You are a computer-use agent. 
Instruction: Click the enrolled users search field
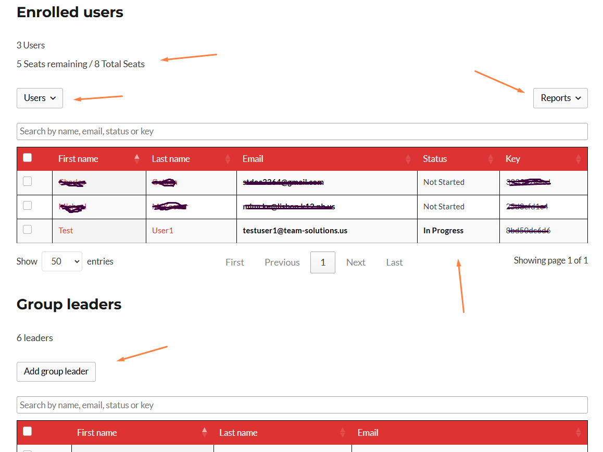(x=302, y=131)
